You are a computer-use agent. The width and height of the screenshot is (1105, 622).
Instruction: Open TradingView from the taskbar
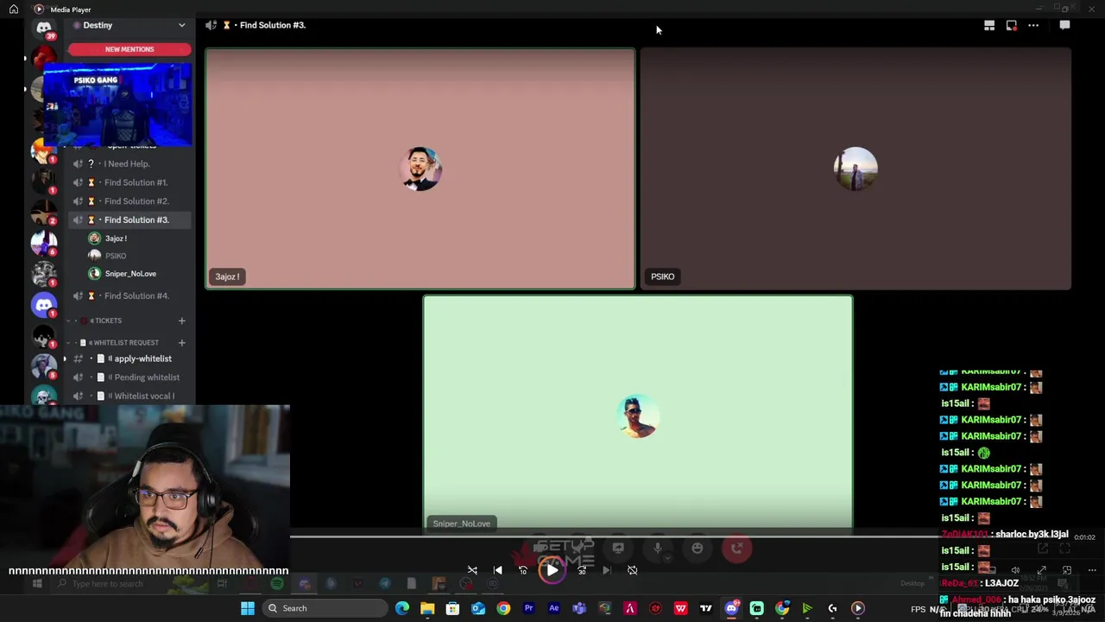pyautogui.click(x=706, y=608)
